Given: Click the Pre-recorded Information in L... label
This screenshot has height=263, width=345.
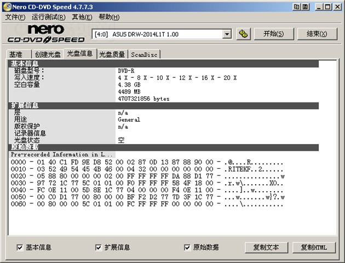Looking at the screenshot, I should (61, 155).
